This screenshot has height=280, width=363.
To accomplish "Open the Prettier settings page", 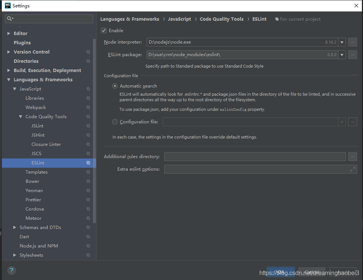I will pos(33,199).
